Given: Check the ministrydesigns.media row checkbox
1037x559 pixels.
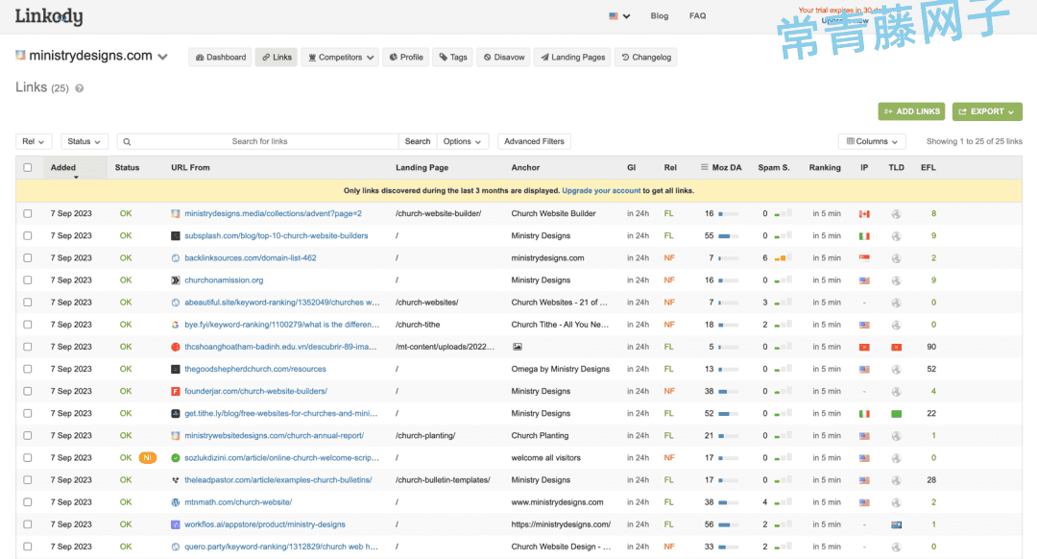Looking at the screenshot, I should (28, 213).
